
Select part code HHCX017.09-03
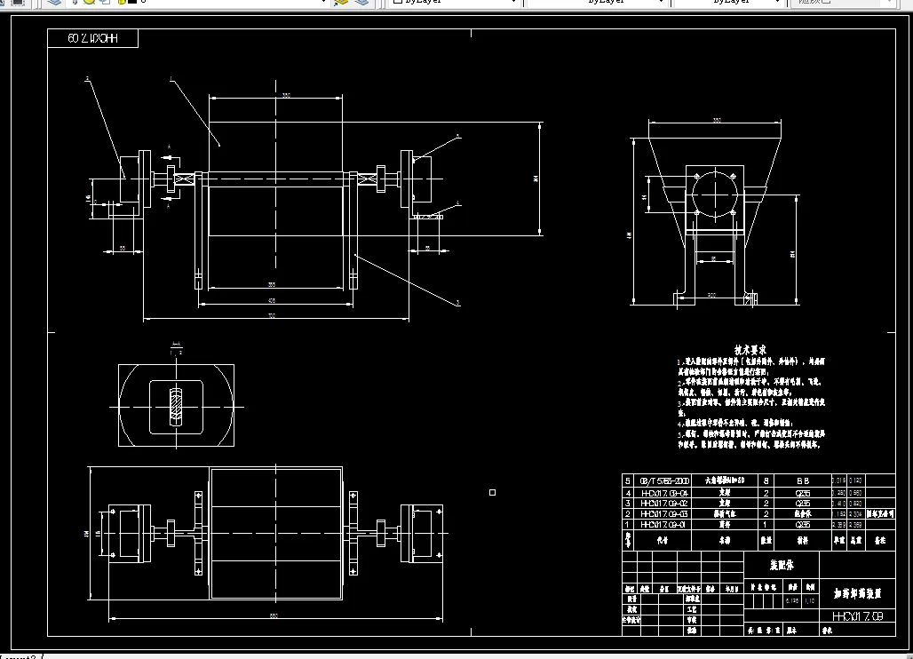663,514
